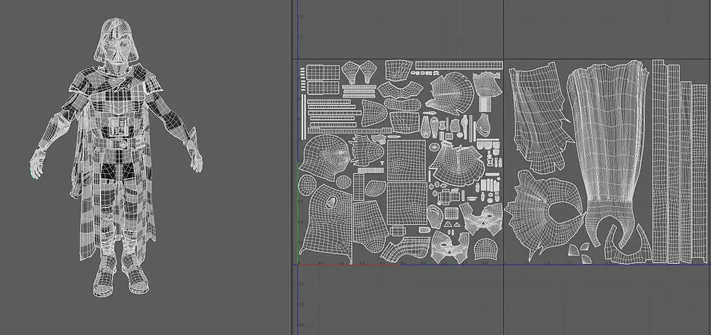Screen dimensions: 711x335
Task: Pick the tattered cloth UV shell beside the cape
Action: [541, 118]
